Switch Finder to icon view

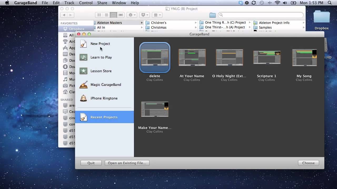tap(99, 15)
